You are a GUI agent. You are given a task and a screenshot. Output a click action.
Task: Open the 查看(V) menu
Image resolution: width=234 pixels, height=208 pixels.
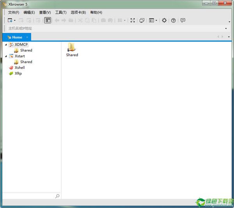[45, 12]
